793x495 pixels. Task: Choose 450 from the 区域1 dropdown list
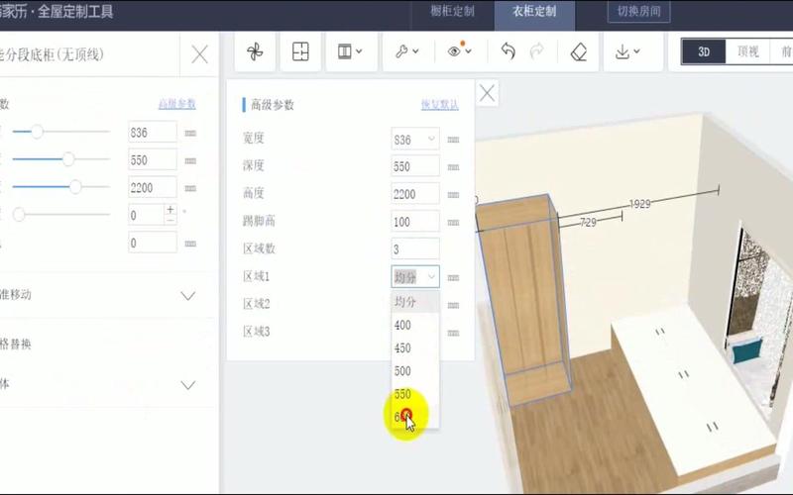(x=402, y=348)
